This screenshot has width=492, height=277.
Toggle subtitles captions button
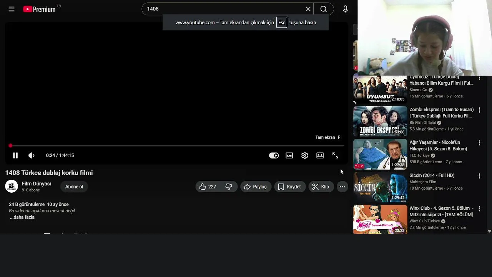[x=289, y=155]
